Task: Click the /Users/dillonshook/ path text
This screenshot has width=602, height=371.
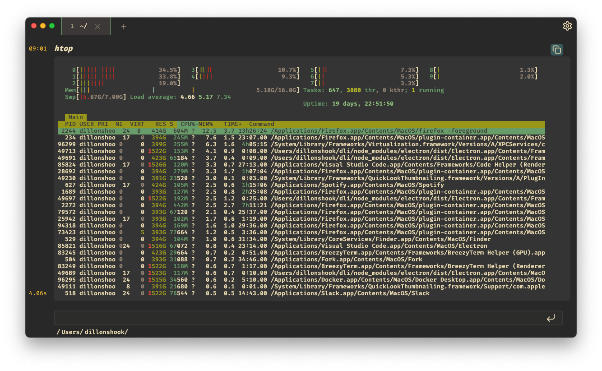Action: pyautogui.click(x=93, y=331)
